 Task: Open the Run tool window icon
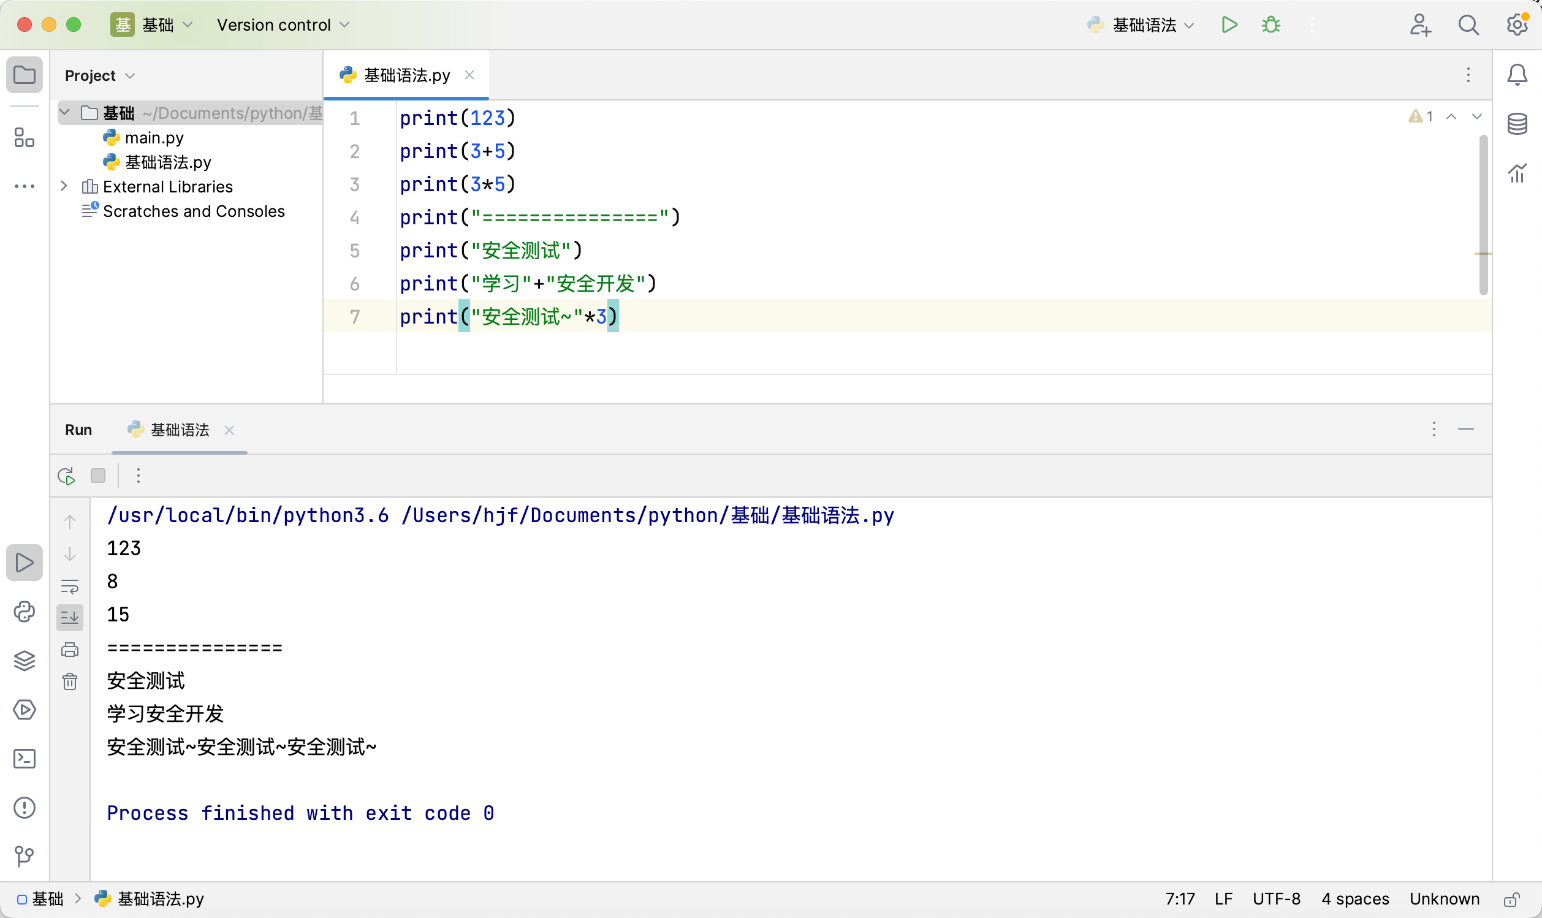point(24,563)
